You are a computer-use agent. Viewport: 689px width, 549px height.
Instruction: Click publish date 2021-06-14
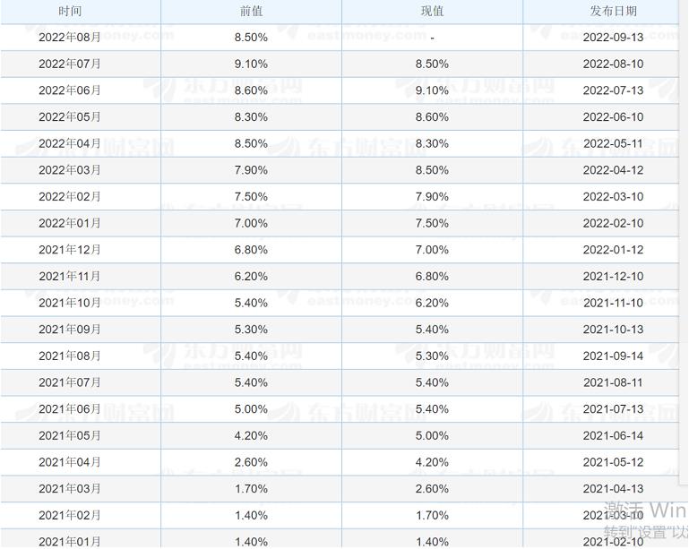[613, 435]
